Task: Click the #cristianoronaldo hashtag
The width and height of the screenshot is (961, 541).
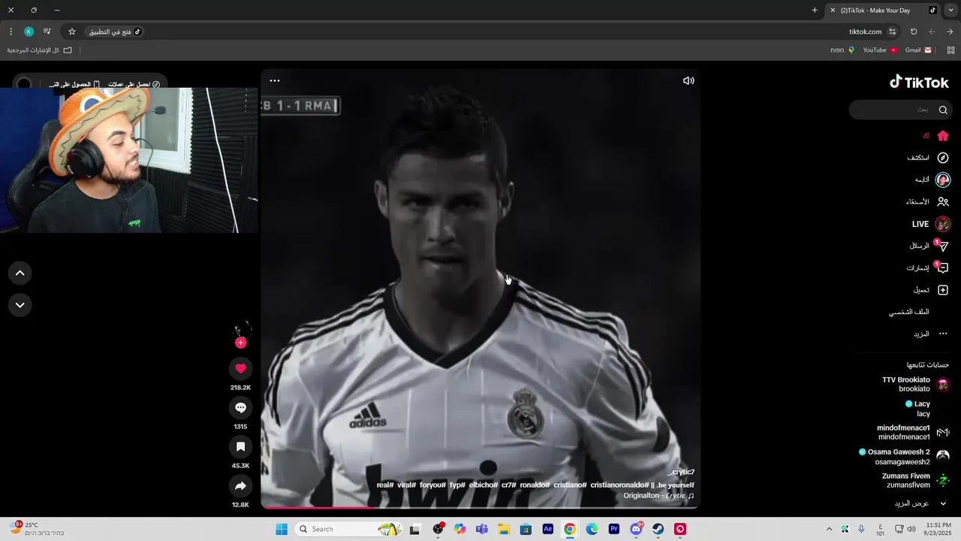Action: point(619,485)
